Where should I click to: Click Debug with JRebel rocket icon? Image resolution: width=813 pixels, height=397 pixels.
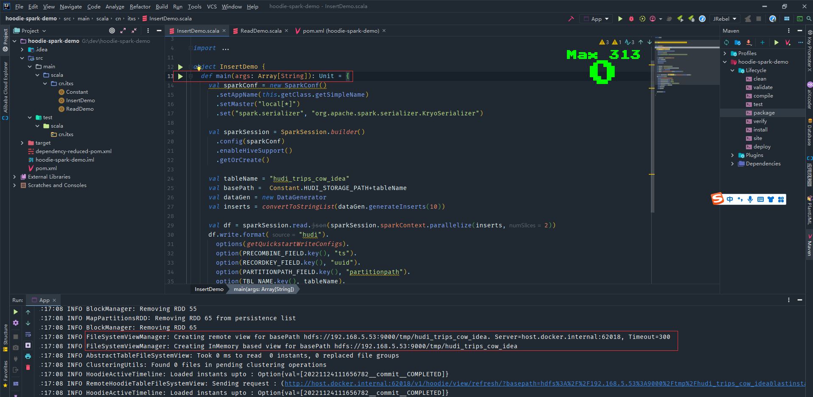click(691, 19)
